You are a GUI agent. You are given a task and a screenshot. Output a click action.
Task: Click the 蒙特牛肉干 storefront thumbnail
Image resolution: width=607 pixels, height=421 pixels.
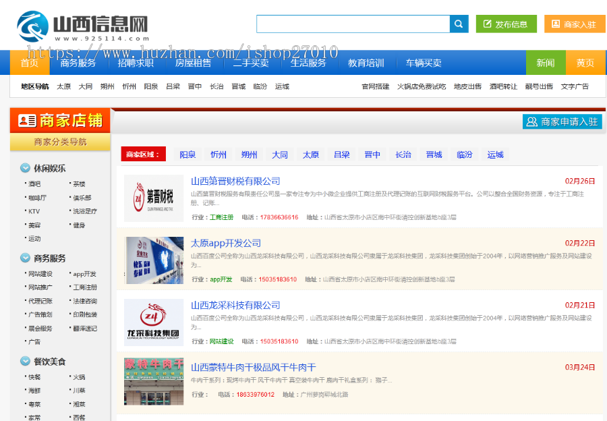[154, 381]
